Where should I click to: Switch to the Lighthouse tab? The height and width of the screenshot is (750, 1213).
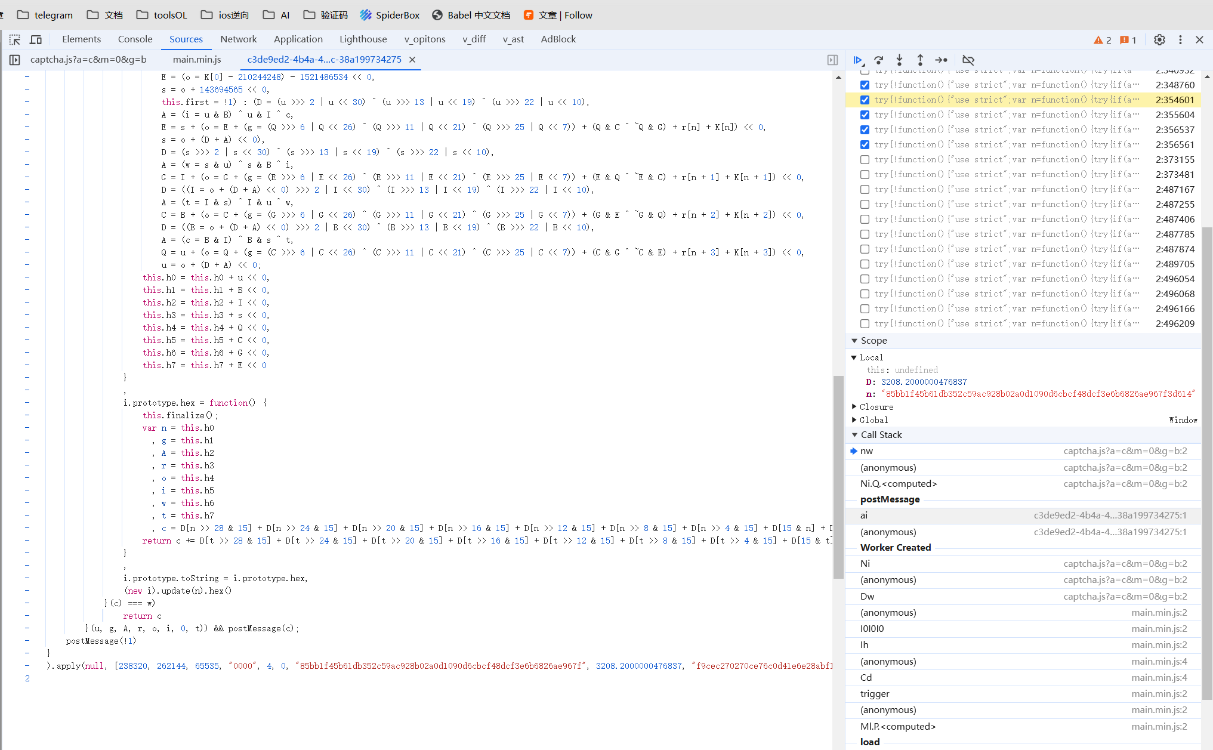[363, 39]
